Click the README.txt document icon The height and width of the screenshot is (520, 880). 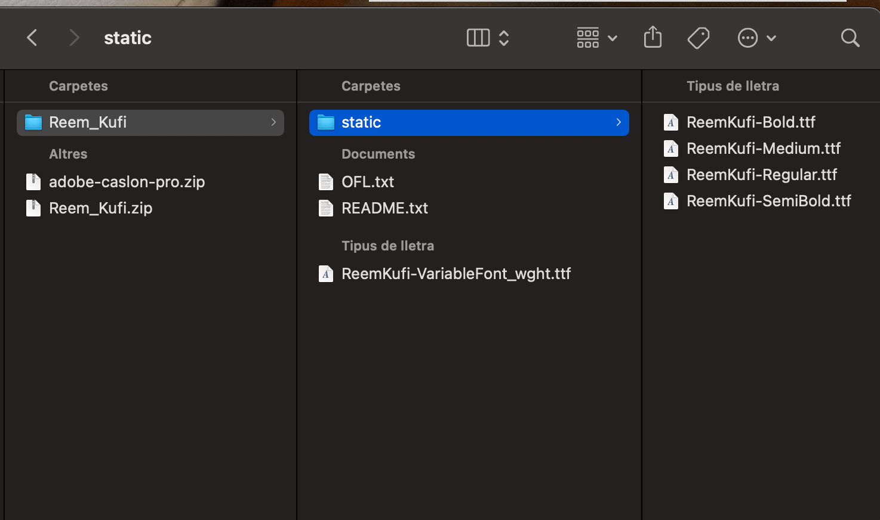(326, 208)
